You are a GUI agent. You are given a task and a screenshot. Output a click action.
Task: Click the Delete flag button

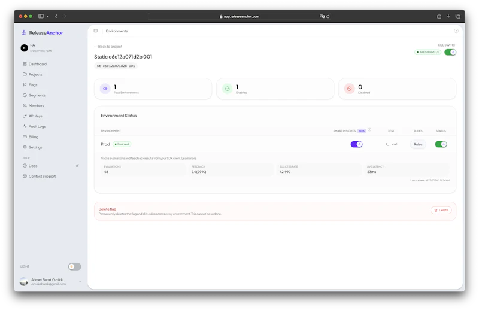(x=441, y=210)
